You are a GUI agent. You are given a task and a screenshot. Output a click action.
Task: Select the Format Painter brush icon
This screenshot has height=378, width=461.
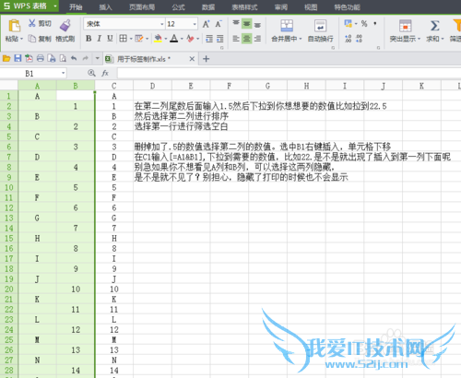click(65, 25)
